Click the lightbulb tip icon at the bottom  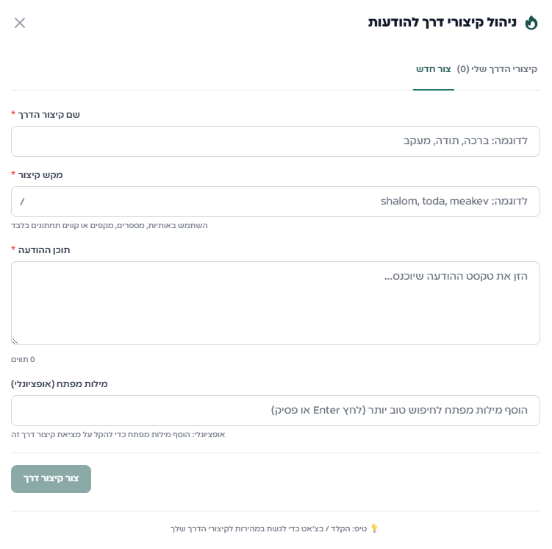coord(374,528)
